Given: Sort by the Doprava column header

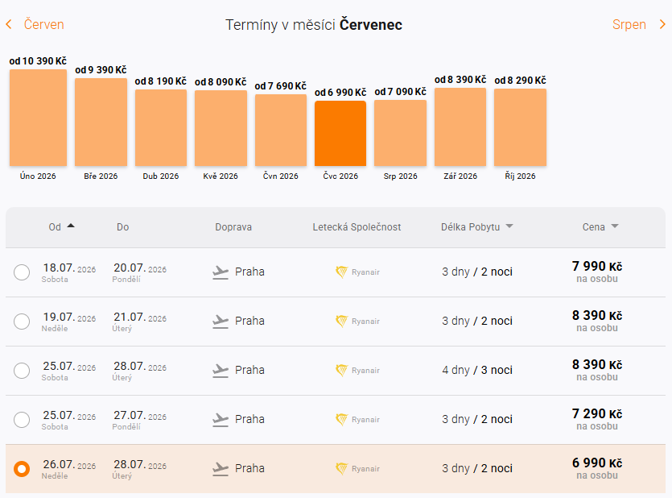Looking at the screenshot, I should pos(233,227).
